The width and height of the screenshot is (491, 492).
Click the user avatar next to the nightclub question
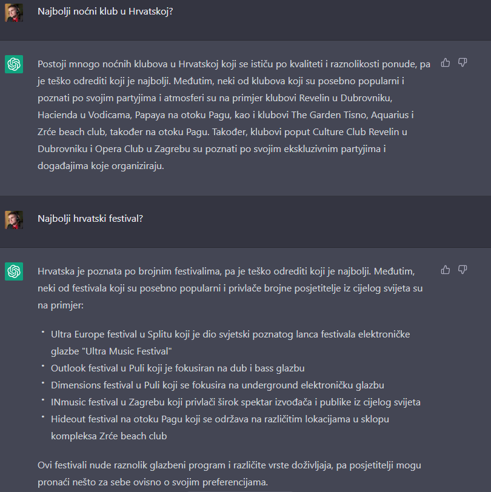pos(14,13)
